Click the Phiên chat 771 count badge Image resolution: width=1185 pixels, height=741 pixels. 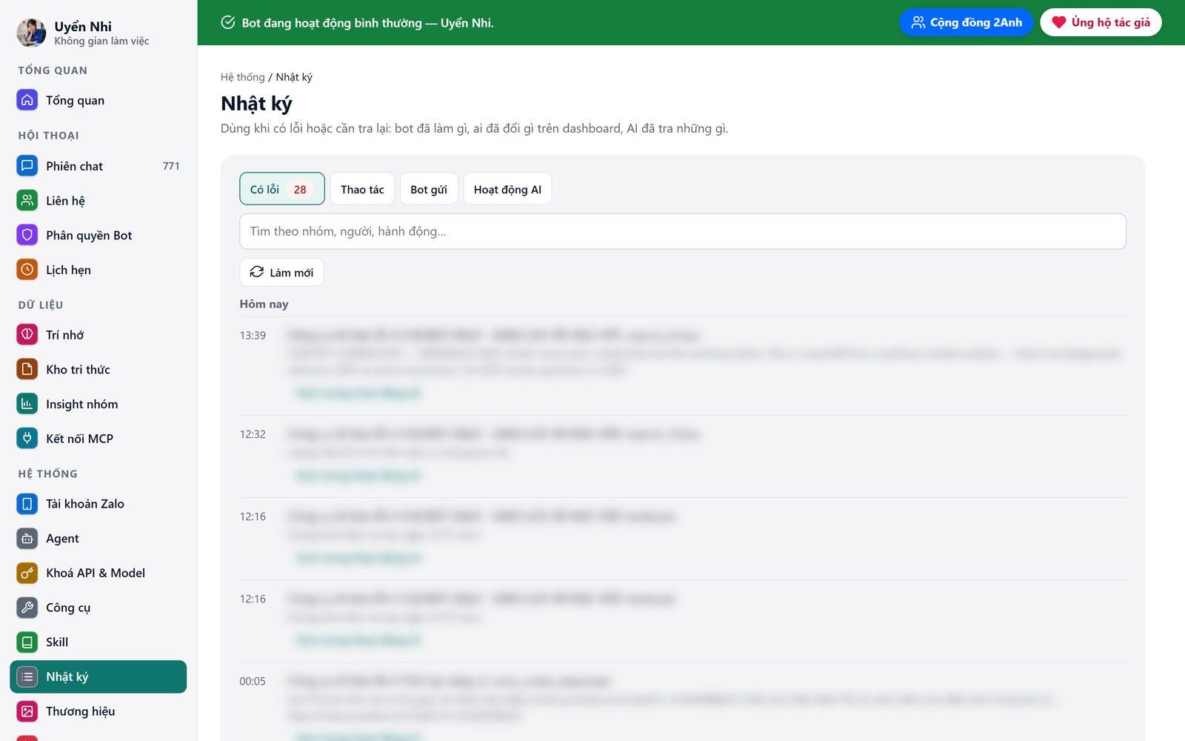pos(171,166)
